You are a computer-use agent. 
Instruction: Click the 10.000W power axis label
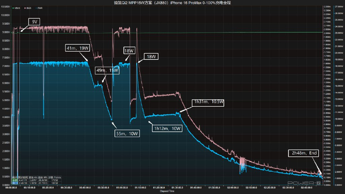[x=339, y=119]
